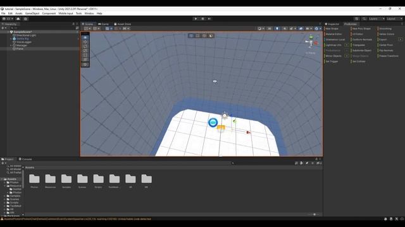Select the Move tool in Scene overlay
Viewport: 405px width, 227px height.
85,42
